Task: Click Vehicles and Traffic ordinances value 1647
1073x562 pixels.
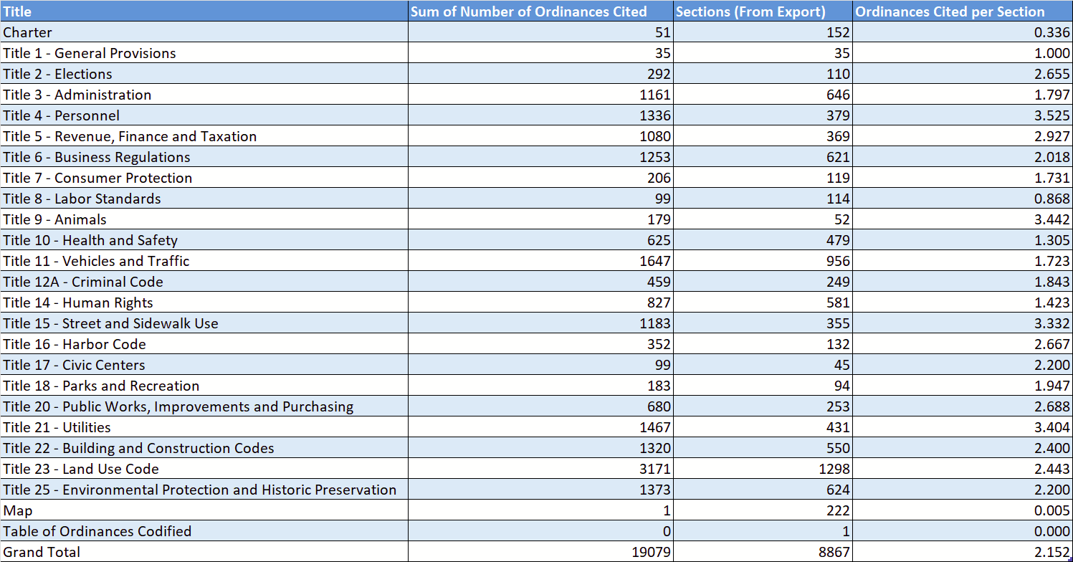Action: point(540,261)
